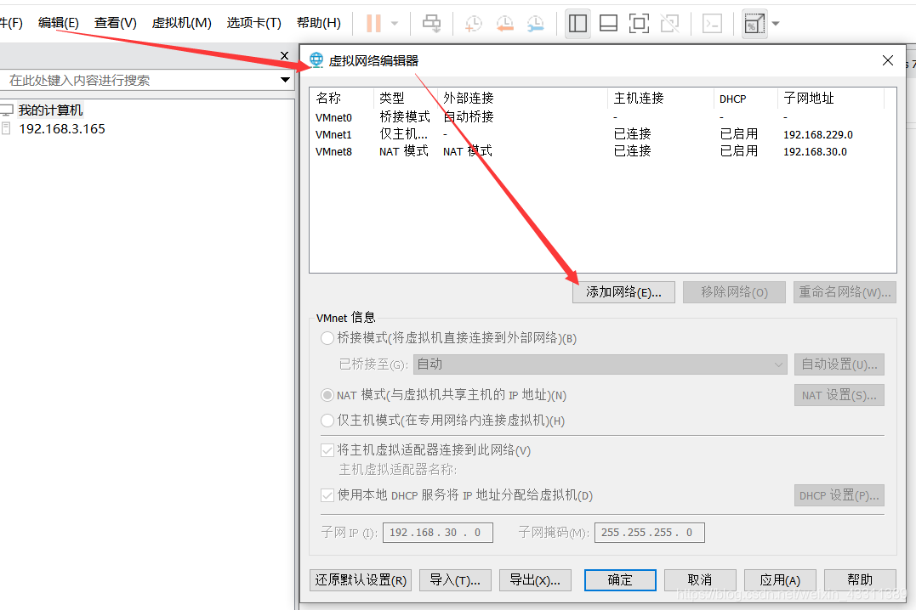Click the 名称 column header
The height and width of the screenshot is (610, 916).
point(343,98)
